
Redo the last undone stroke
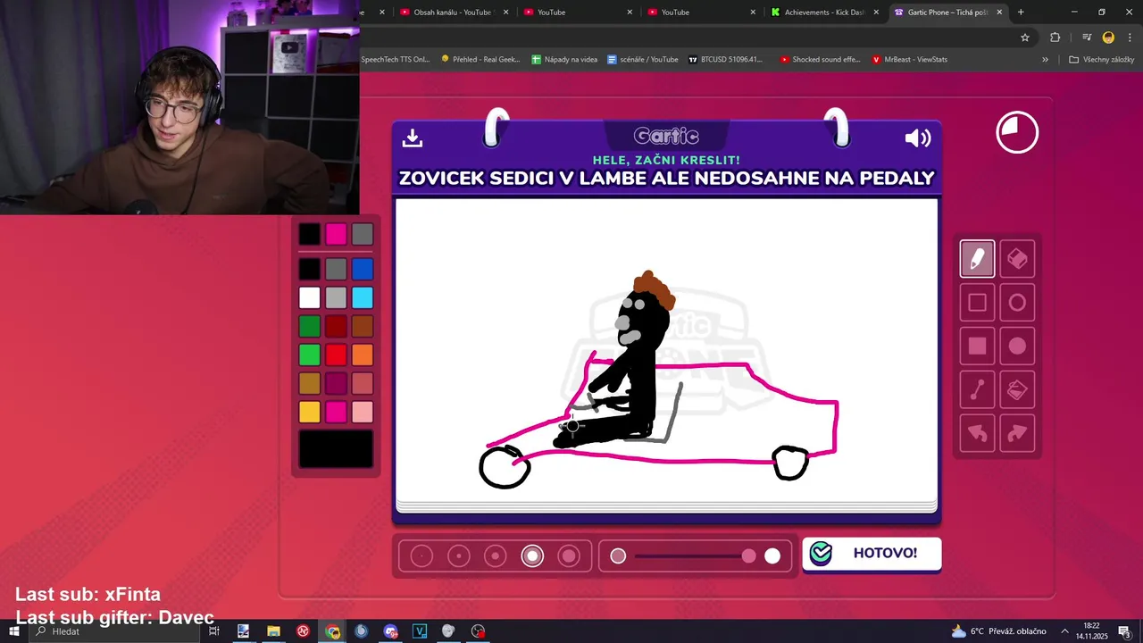tap(1017, 434)
